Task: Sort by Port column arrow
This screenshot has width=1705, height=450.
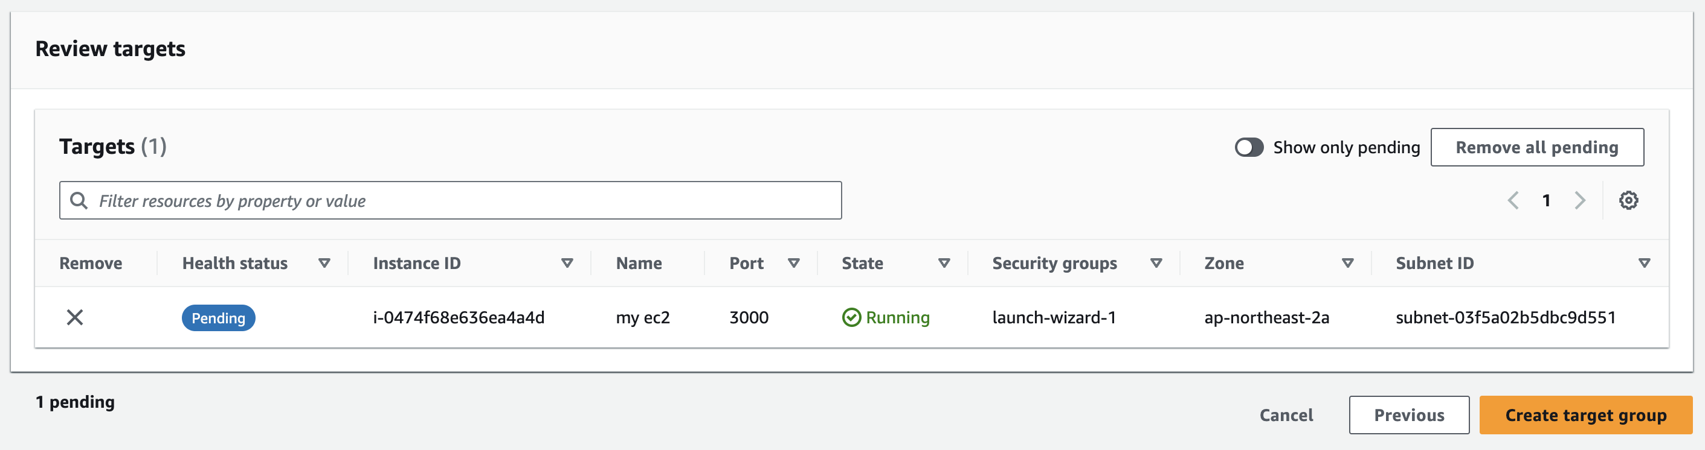Action: point(794,263)
